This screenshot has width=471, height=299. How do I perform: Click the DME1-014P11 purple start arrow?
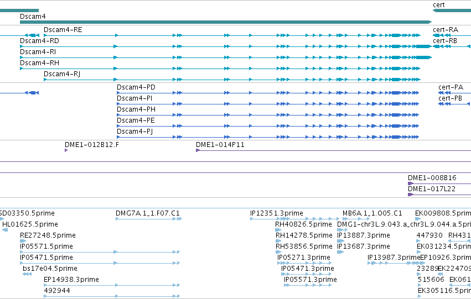click(198, 150)
